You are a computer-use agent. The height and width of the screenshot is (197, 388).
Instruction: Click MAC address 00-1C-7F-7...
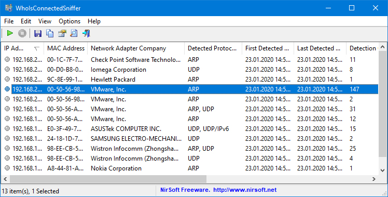tap(65, 60)
